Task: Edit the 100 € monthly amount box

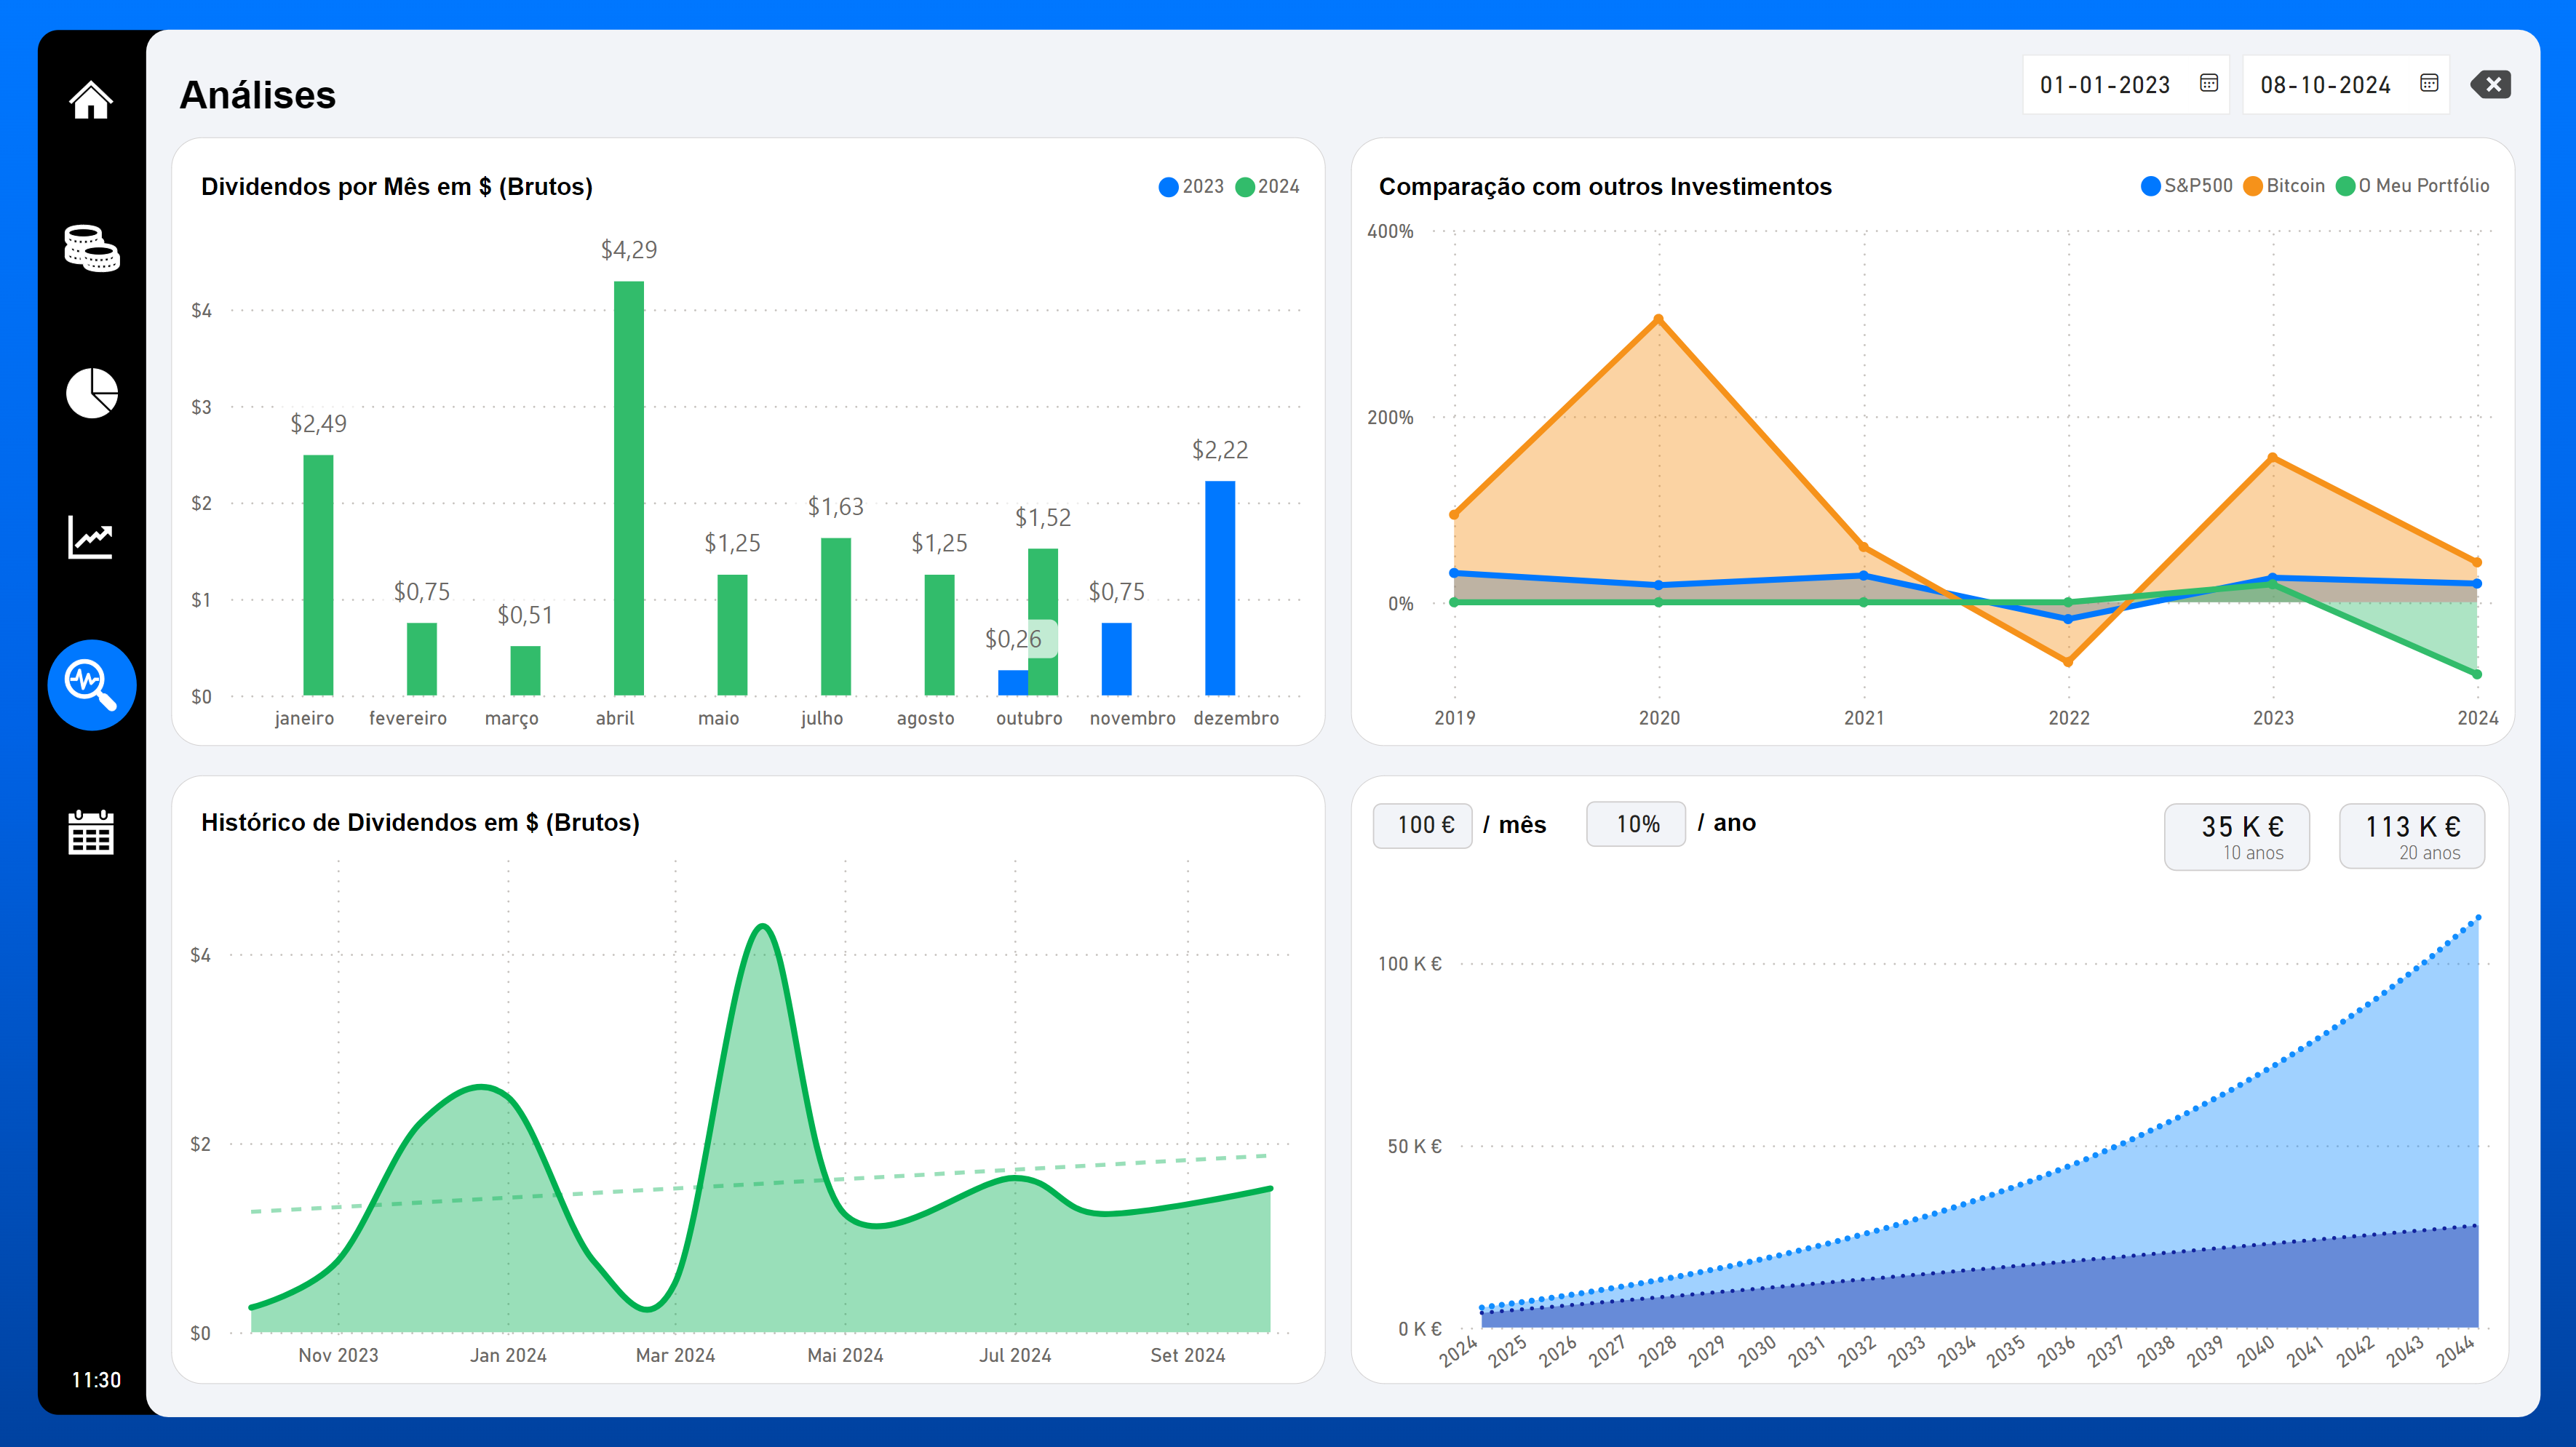Action: 1422,825
